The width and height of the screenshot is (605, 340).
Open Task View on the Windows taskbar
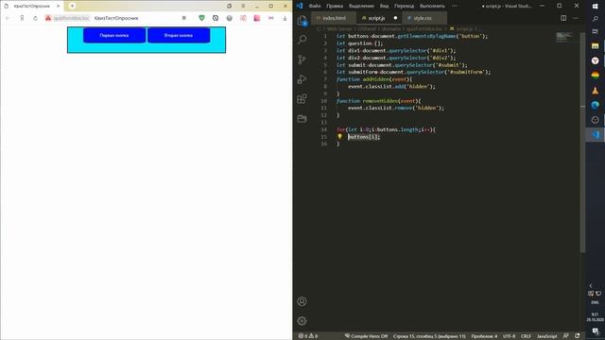[595, 31]
